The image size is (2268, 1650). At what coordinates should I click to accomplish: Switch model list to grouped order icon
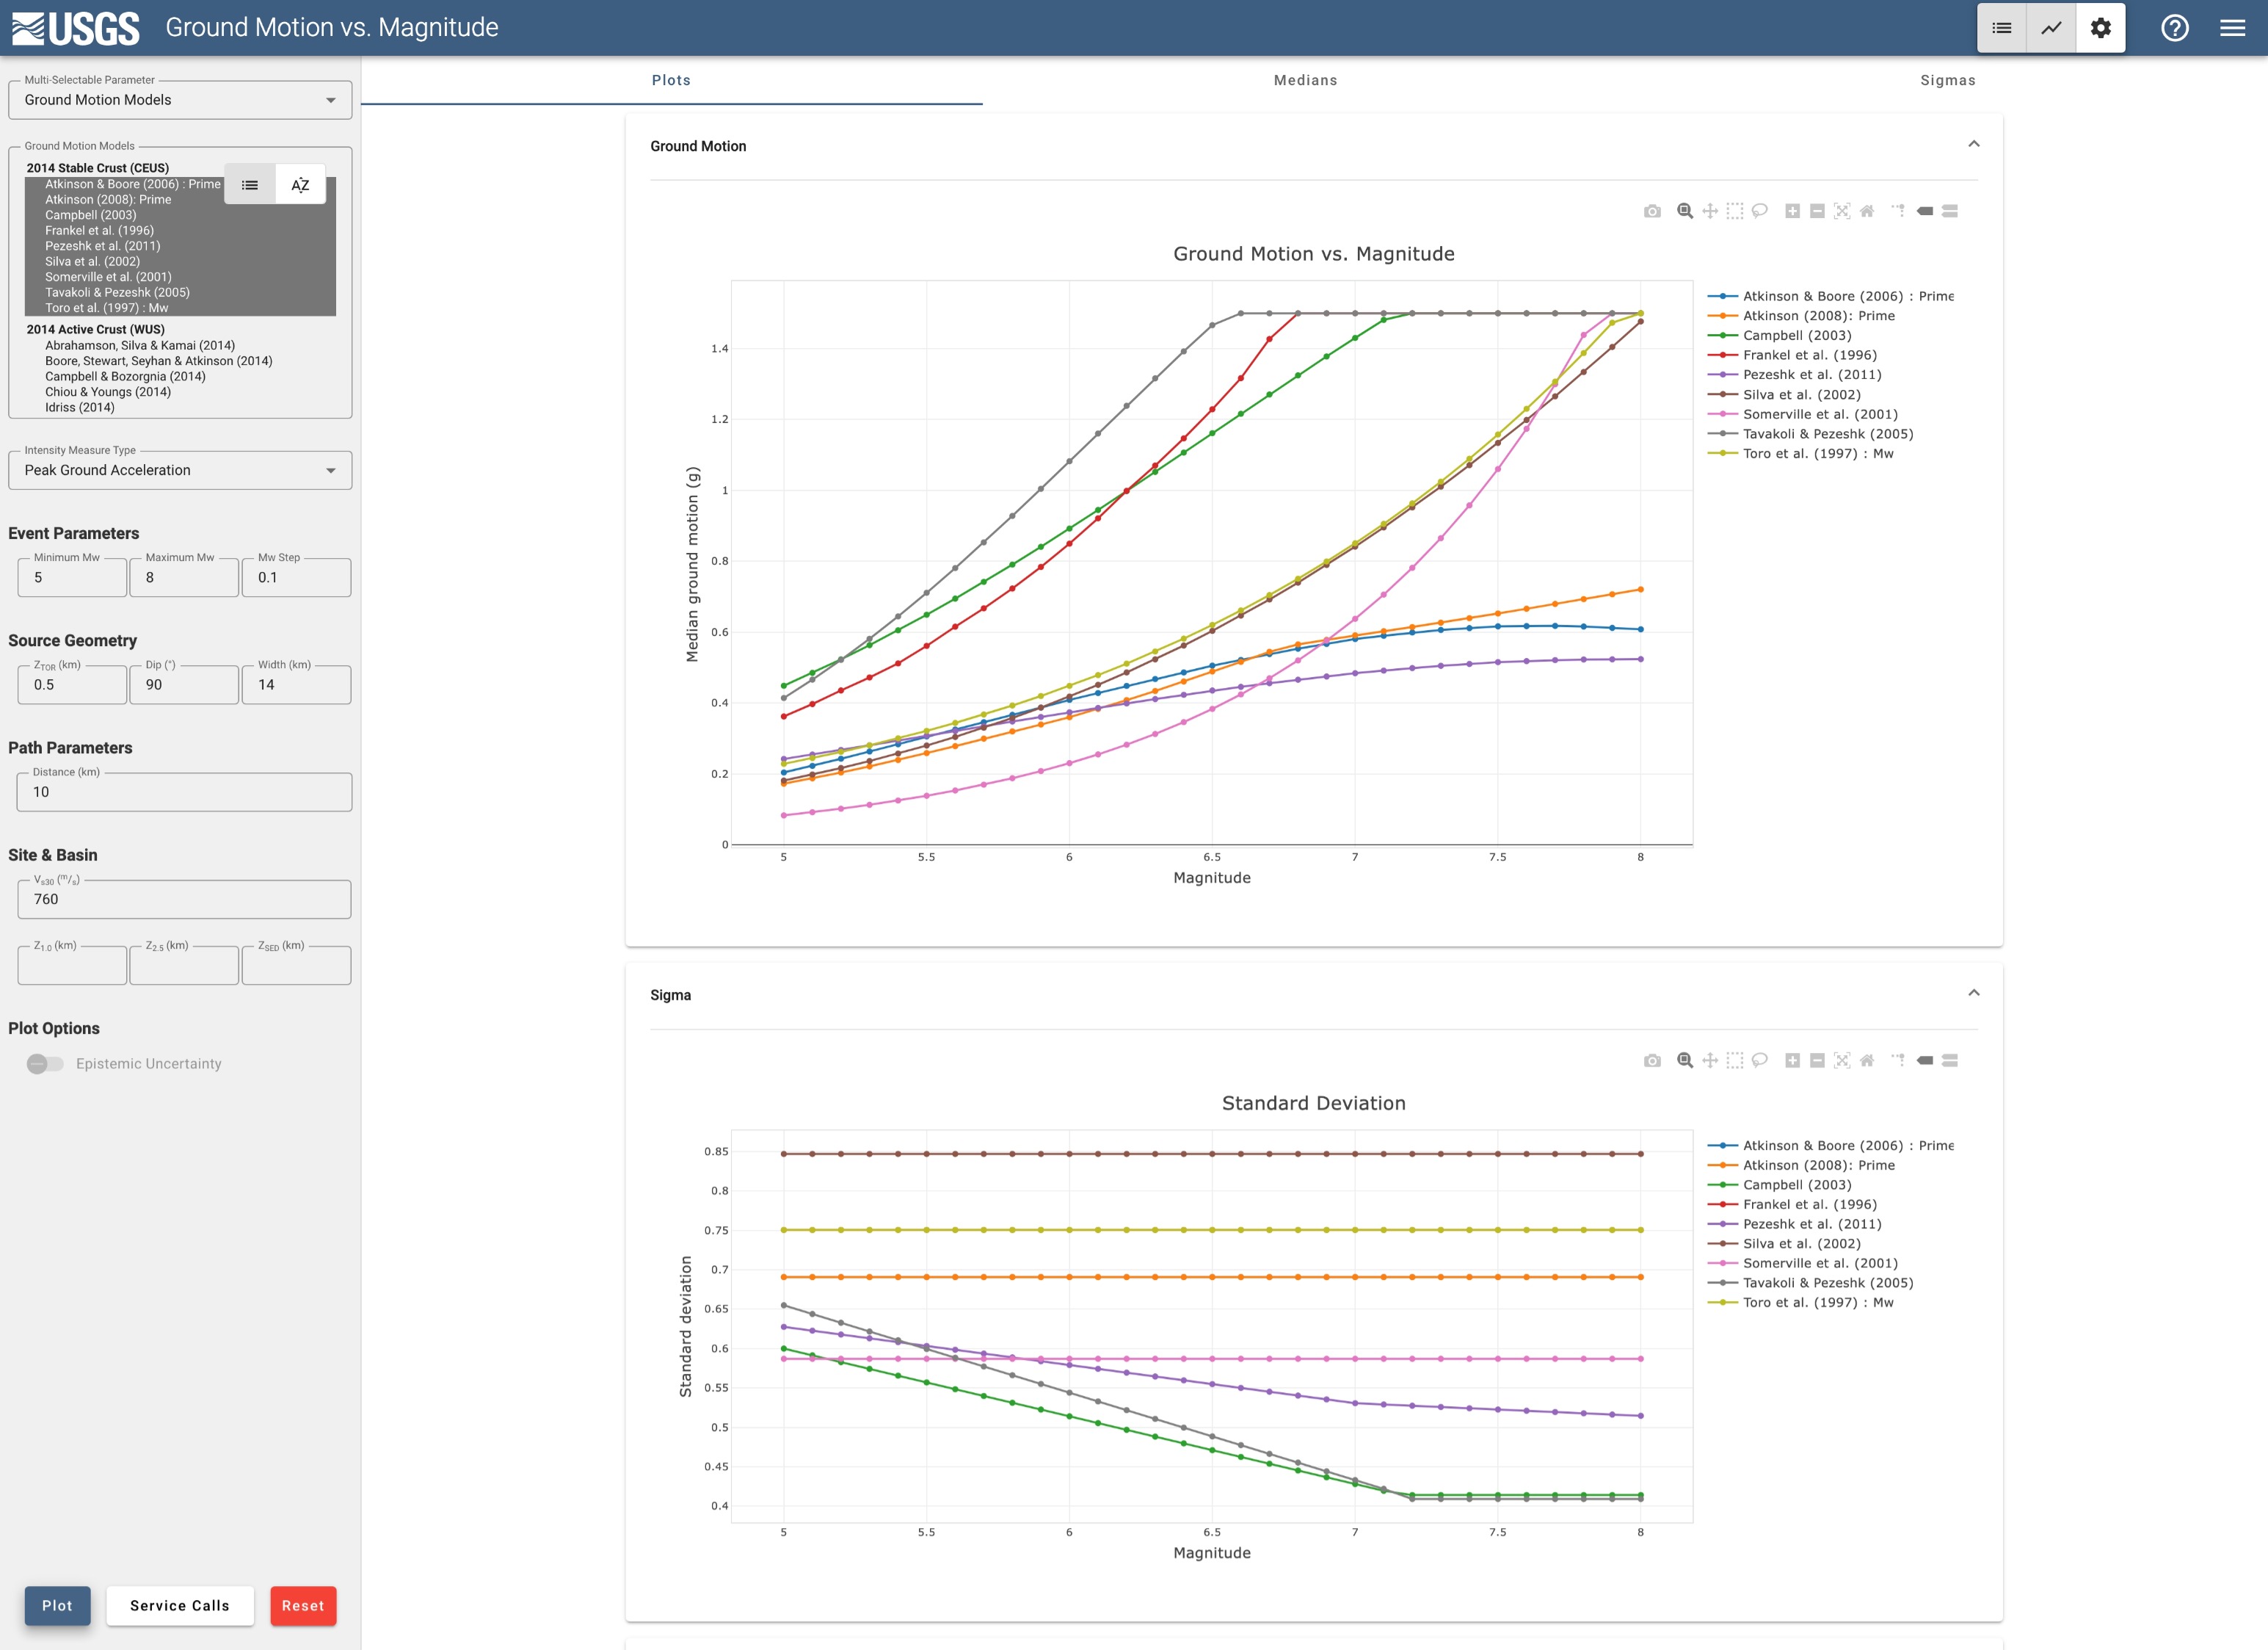tap(250, 185)
